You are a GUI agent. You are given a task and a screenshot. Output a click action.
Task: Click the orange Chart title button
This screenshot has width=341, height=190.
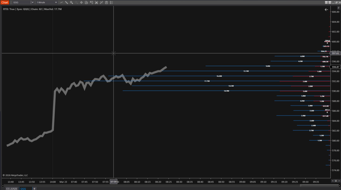pyautogui.click(x=5, y=2)
